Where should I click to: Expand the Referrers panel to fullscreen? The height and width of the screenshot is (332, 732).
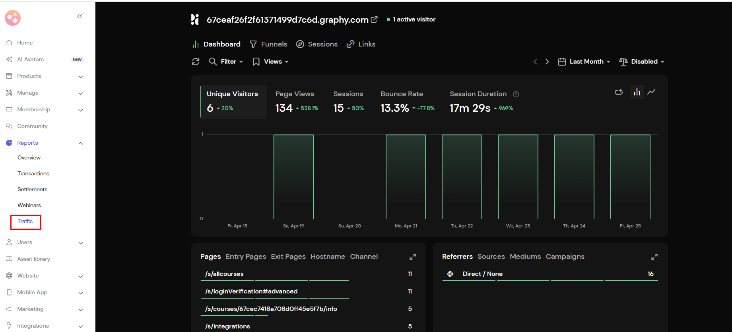(654, 257)
